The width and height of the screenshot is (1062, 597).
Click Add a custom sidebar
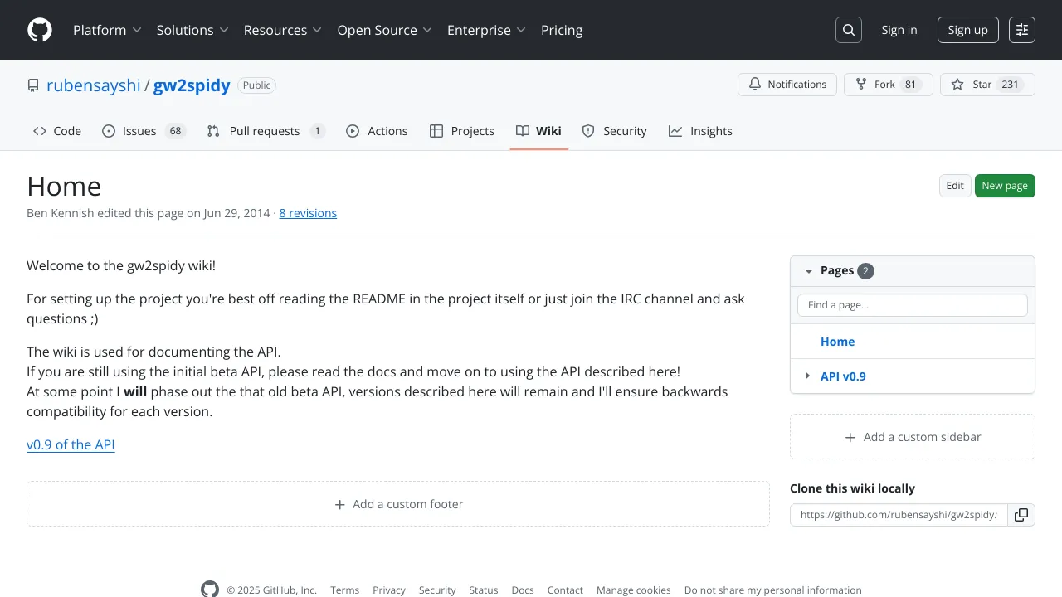click(913, 437)
